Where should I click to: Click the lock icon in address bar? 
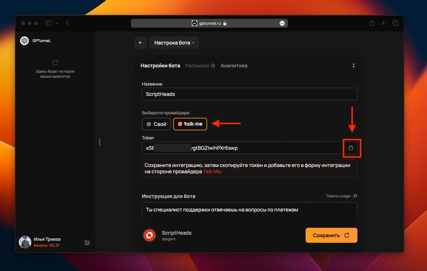click(225, 23)
